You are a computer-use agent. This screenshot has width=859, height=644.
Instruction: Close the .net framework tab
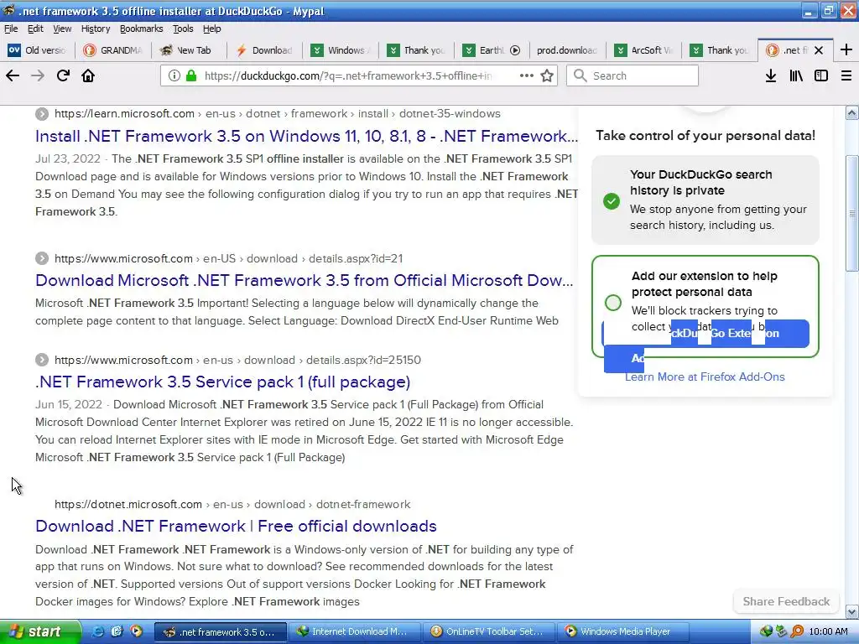(819, 50)
